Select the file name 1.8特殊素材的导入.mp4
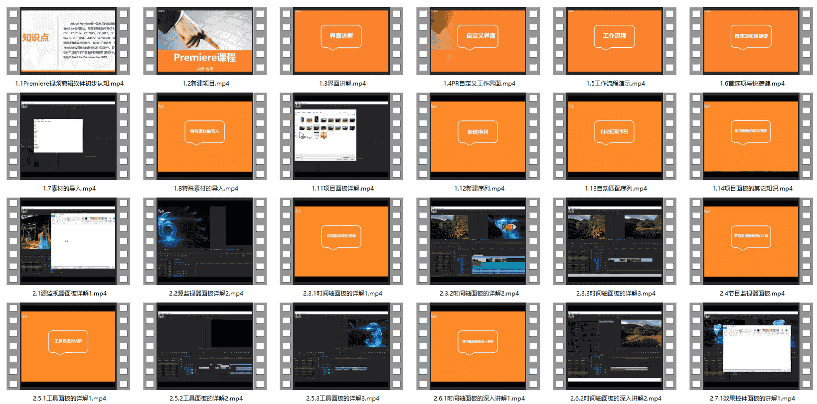Screen dimensions: 817x404 206,189
